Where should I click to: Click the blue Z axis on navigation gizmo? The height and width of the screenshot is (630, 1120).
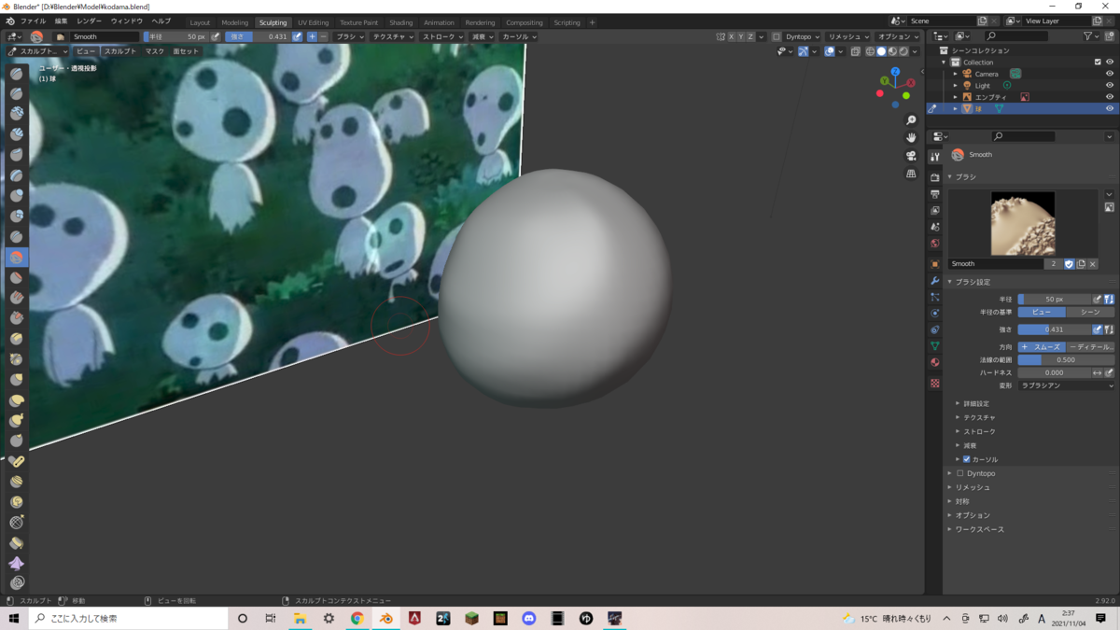tap(895, 72)
